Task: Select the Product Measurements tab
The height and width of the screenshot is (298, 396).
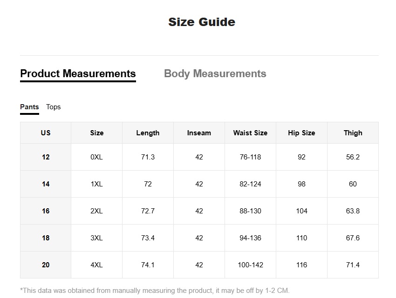Action: click(x=78, y=73)
